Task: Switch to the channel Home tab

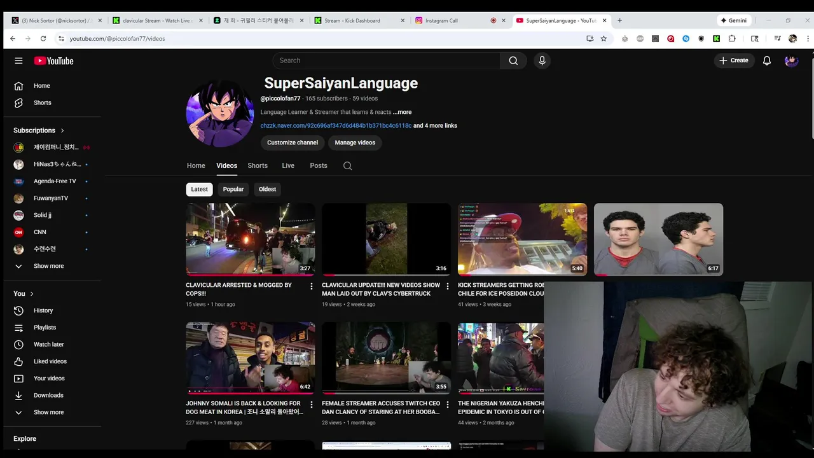Action: [x=196, y=165]
